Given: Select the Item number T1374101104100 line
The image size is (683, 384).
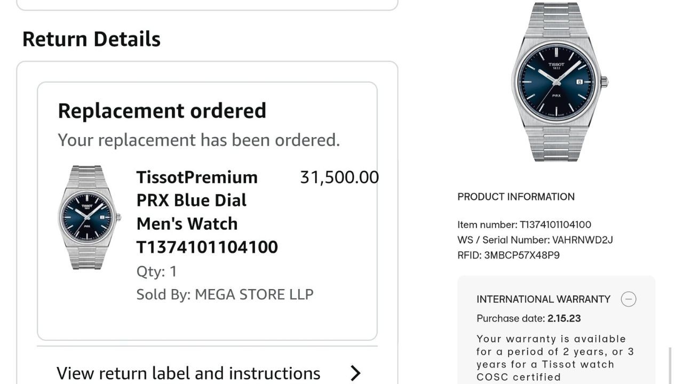Looking at the screenshot, I should pos(524,225).
